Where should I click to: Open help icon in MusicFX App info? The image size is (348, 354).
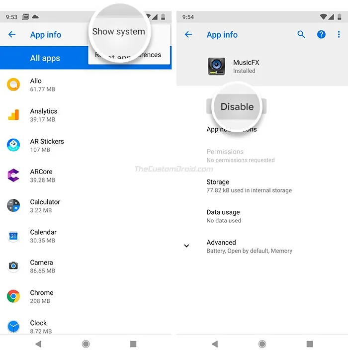(321, 34)
